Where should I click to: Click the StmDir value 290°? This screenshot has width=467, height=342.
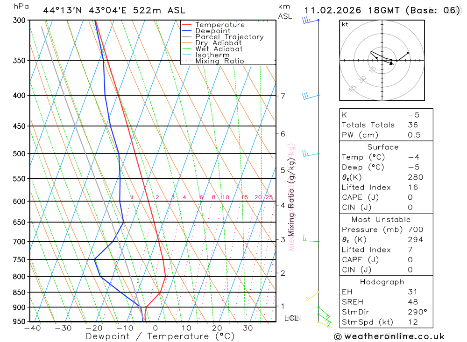pos(417,312)
